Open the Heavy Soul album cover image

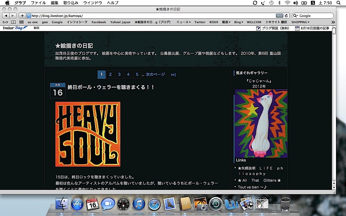[x=88, y=134]
